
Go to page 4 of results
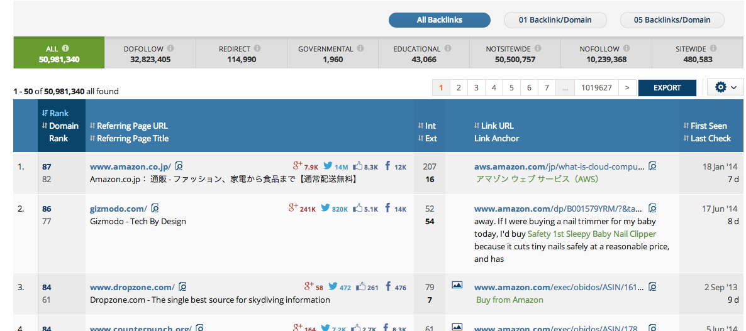point(494,87)
